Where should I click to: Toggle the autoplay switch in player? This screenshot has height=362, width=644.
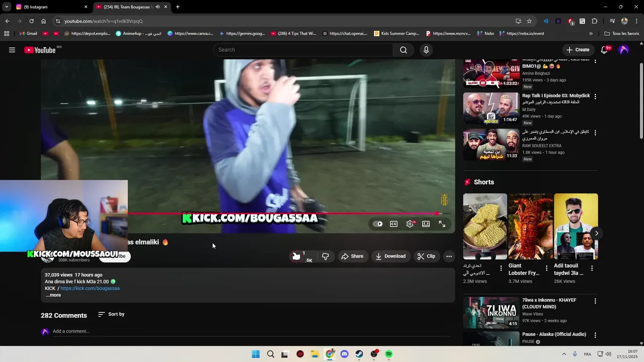coord(378,224)
